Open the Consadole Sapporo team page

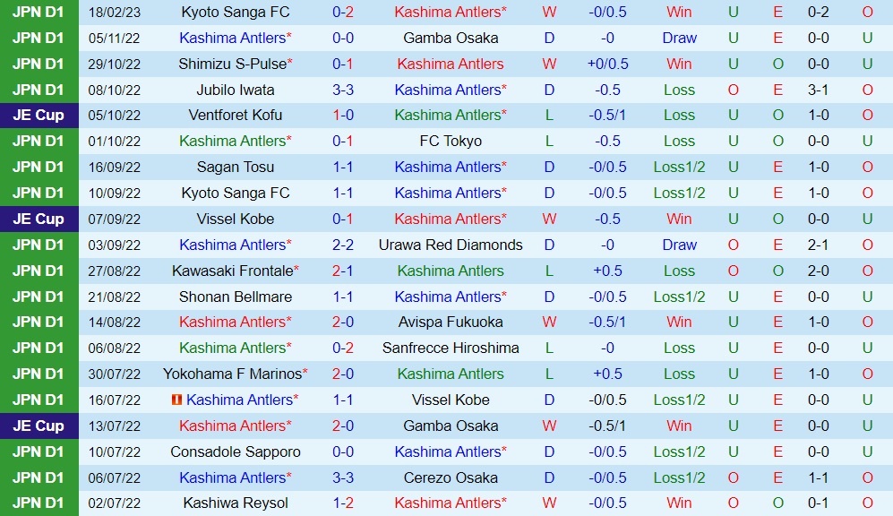(x=236, y=451)
